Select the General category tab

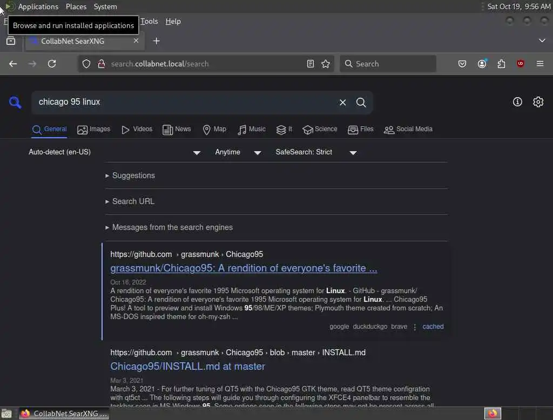[49, 130]
